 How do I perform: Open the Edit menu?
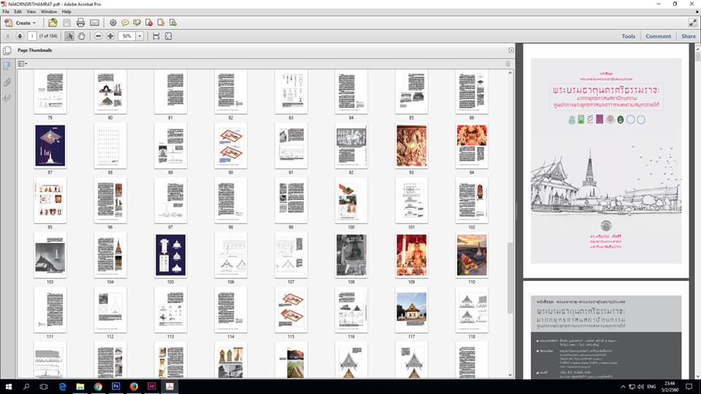(18, 12)
